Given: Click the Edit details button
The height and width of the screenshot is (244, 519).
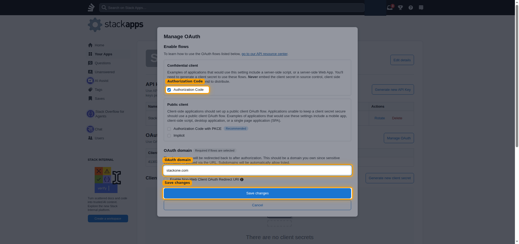Looking at the screenshot, I should pyautogui.click(x=402, y=60).
